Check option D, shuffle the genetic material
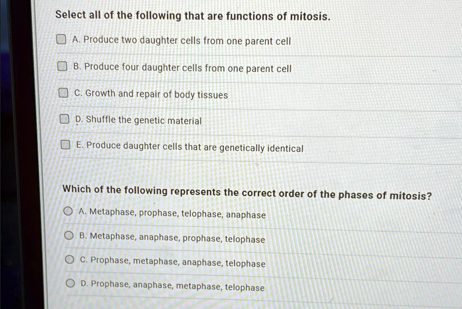Image resolution: width=462 pixels, height=309 pixels. click(x=64, y=118)
